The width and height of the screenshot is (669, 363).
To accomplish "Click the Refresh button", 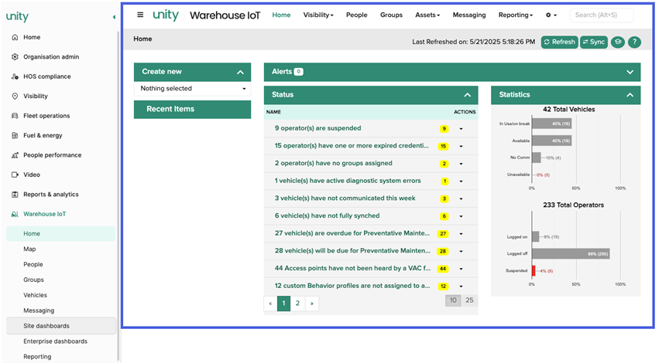I will pos(559,42).
